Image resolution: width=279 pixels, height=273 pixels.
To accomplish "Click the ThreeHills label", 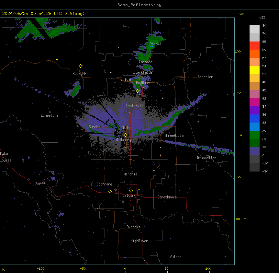I will tap(174, 136).
